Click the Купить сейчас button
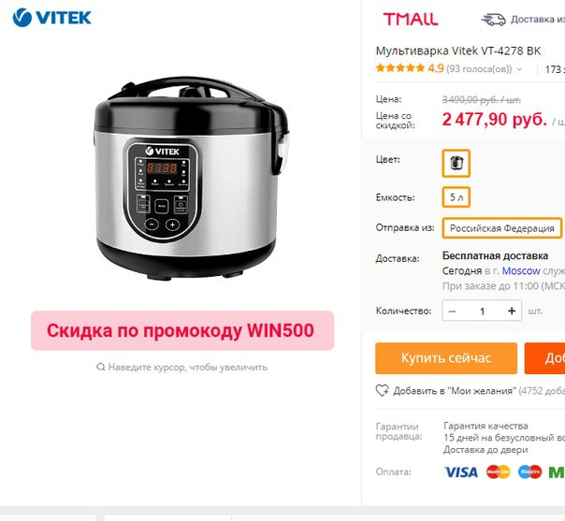Screen dimensions: 565x521 click(446, 358)
